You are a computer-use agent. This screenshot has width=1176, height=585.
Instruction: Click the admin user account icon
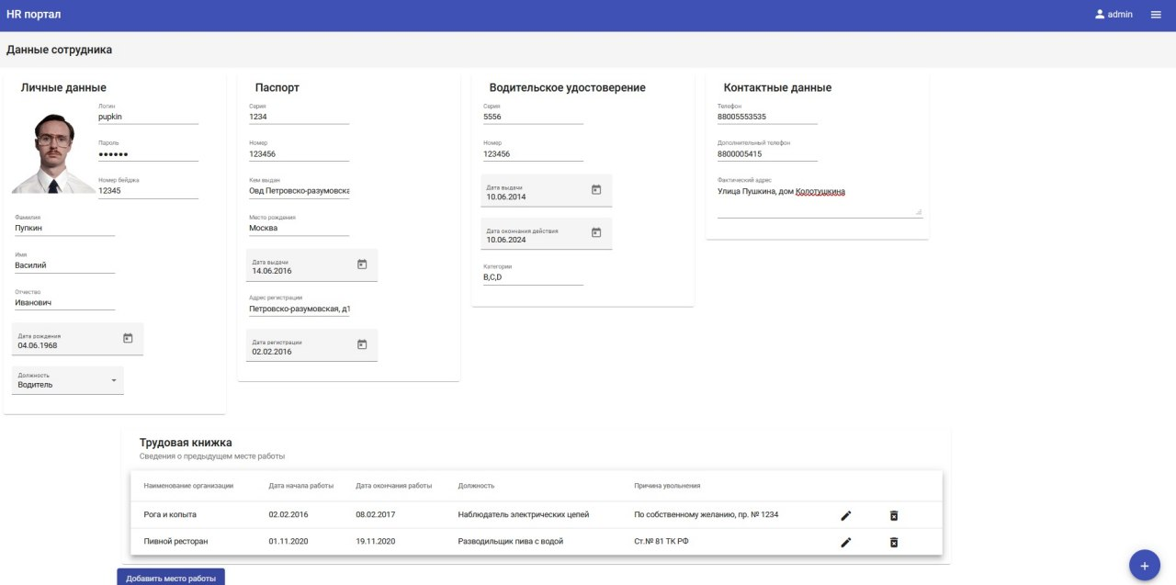(x=1100, y=15)
